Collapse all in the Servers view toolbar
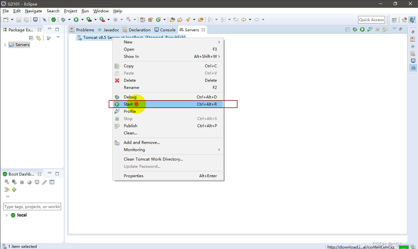This screenshot has height=249, width=418. point(348,29)
